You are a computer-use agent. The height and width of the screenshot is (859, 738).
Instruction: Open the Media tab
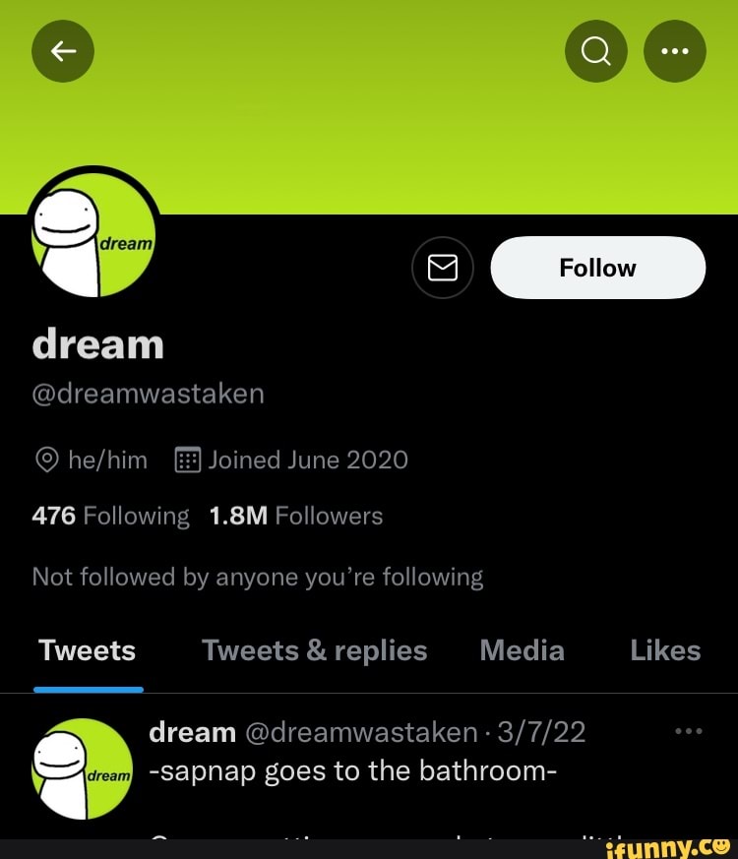(523, 650)
